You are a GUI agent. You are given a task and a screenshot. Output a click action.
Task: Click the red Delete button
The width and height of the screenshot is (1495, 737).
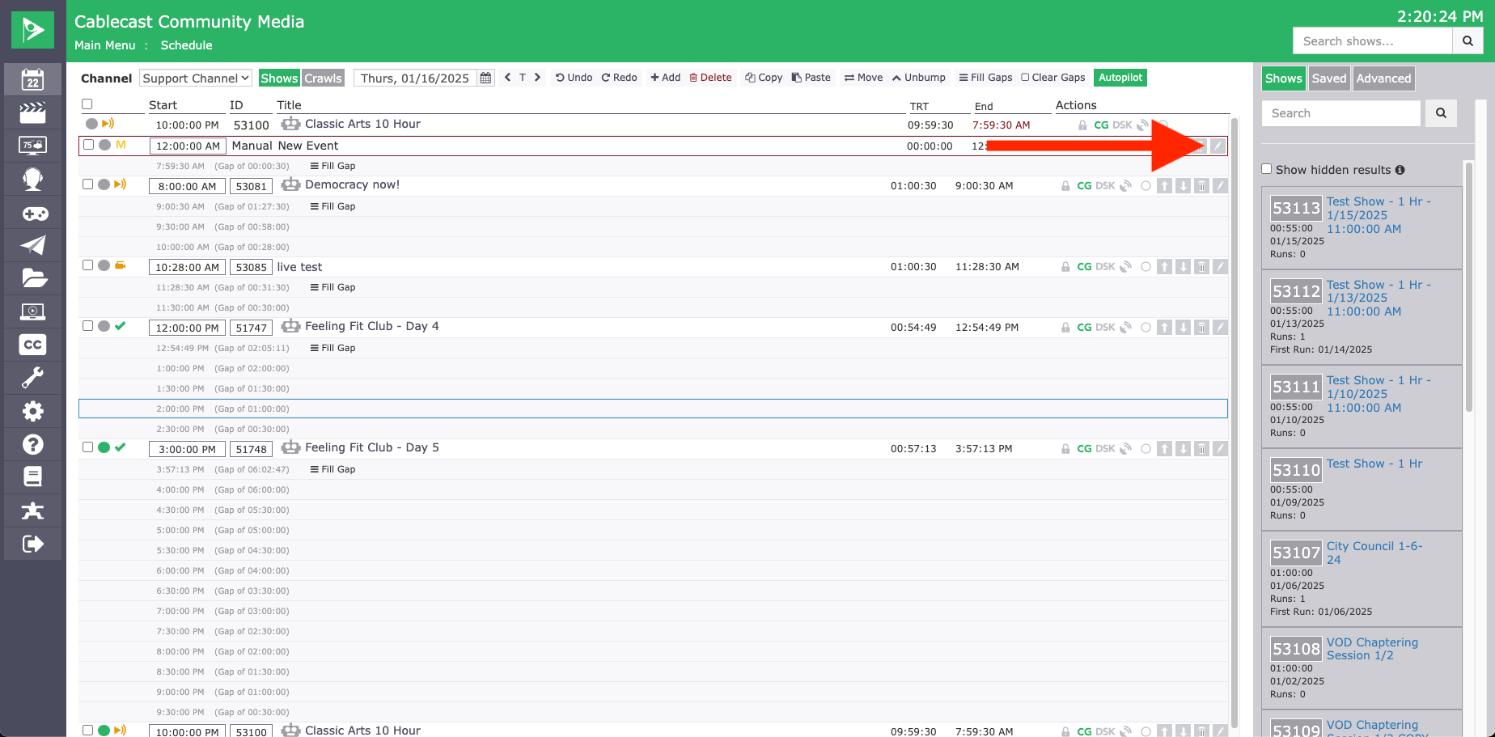tap(711, 78)
